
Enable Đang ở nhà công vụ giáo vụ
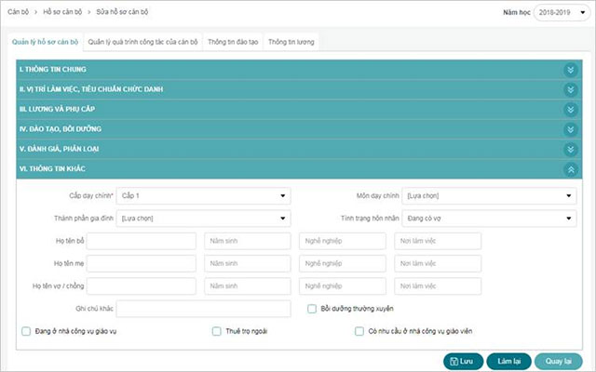click(26, 330)
